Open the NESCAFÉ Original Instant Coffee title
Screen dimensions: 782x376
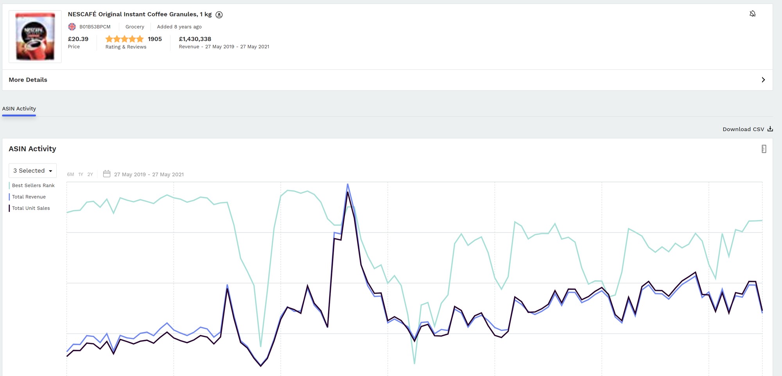[140, 14]
